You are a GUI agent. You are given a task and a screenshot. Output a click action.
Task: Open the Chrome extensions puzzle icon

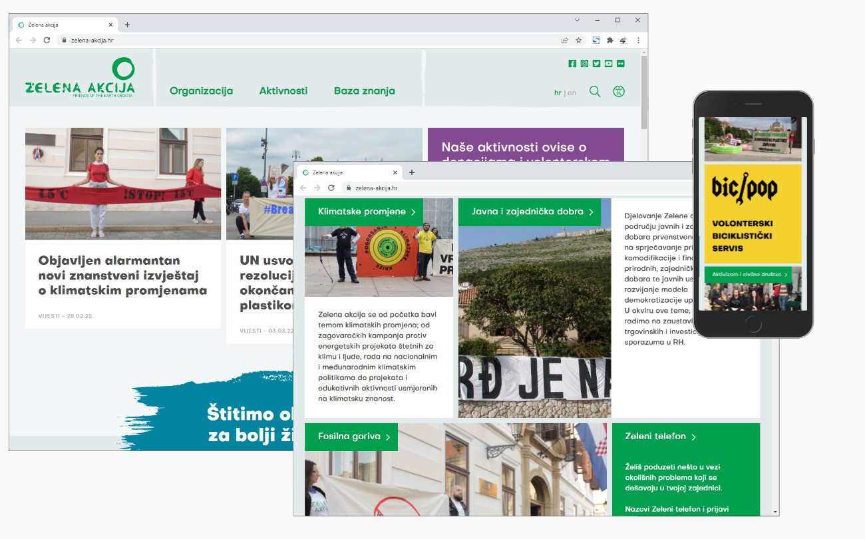(x=609, y=40)
